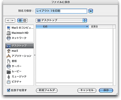Image resolution: width=121 pixels, height=100 pixels.
Task: Open the デスクトップ location popup menu
Action: point(61,20)
